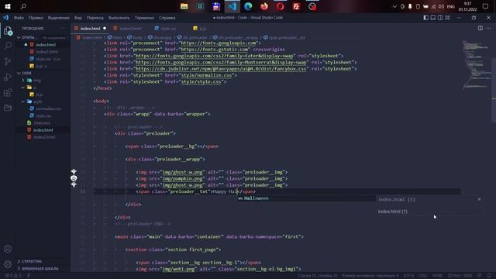Open style/style.css link in code
The image size is (496, 279).
click(201, 81)
